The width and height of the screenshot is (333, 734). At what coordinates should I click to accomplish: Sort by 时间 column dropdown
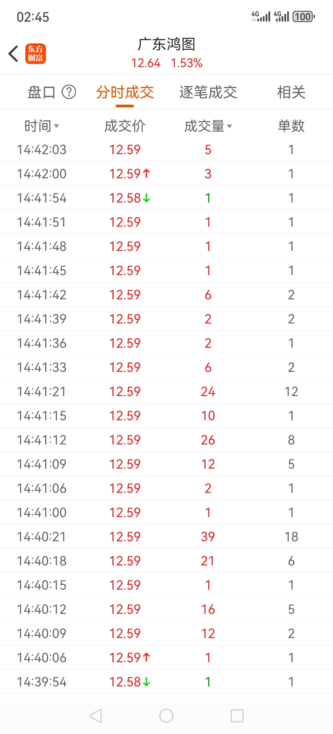(42, 126)
